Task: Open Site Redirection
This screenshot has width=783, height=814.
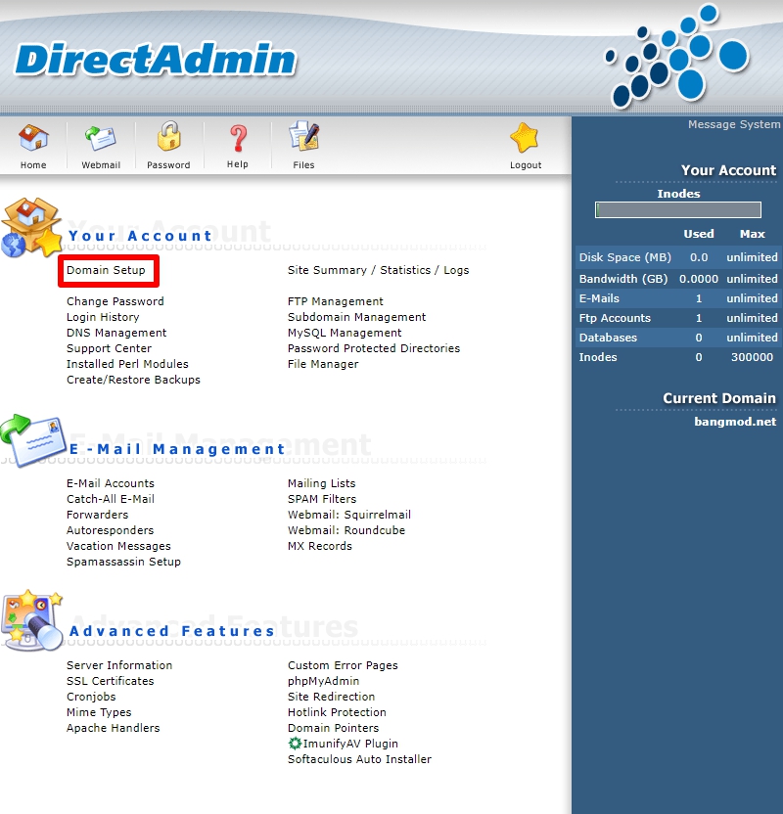Action: tap(331, 696)
